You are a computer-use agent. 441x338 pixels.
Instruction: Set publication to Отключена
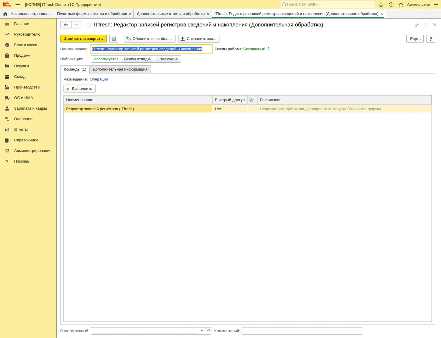pyautogui.click(x=168, y=59)
